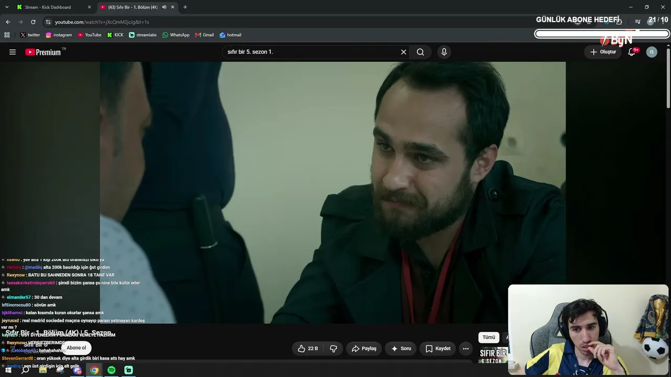The width and height of the screenshot is (671, 377).
Task: Open the twitter bookmark
Action: pyautogui.click(x=30, y=35)
